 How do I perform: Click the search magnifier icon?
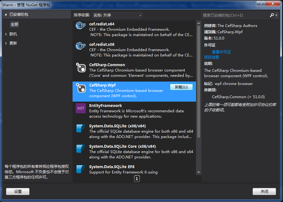click(272, 15)
